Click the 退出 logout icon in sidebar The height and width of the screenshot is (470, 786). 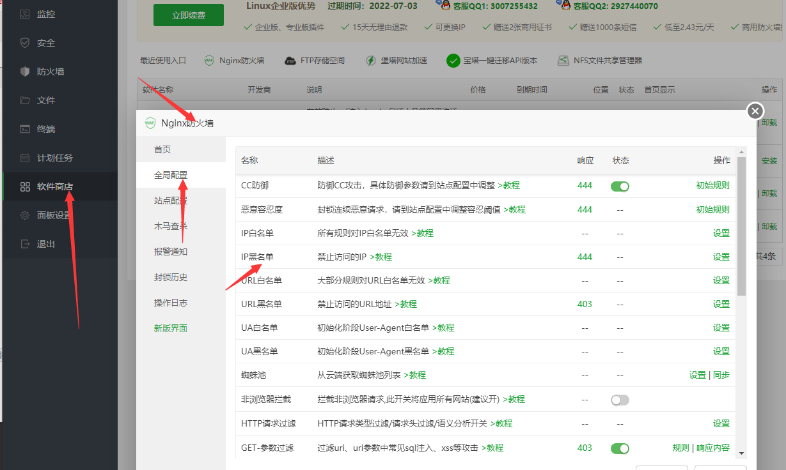tap(25, 244)
